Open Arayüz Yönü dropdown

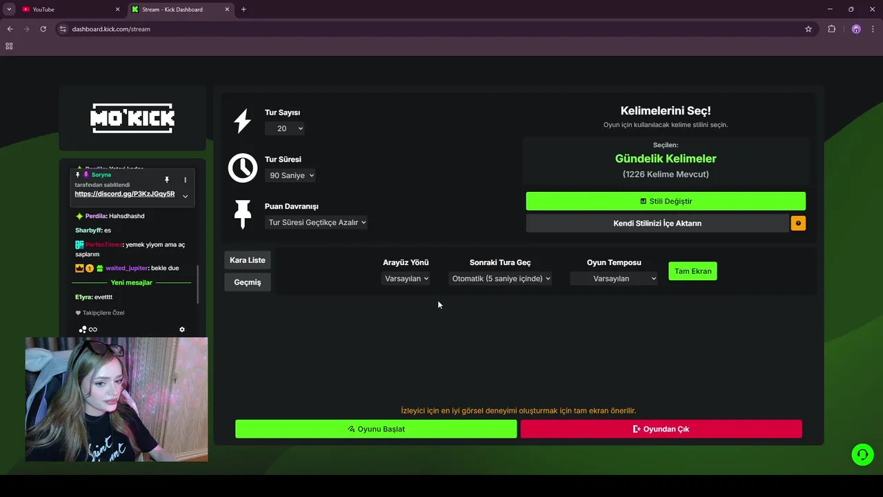406,278
